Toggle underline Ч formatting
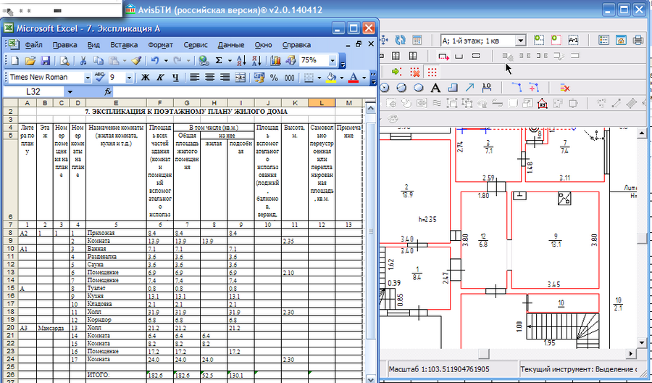Viewport: 652px width, 383px height. tap(175, 78)
